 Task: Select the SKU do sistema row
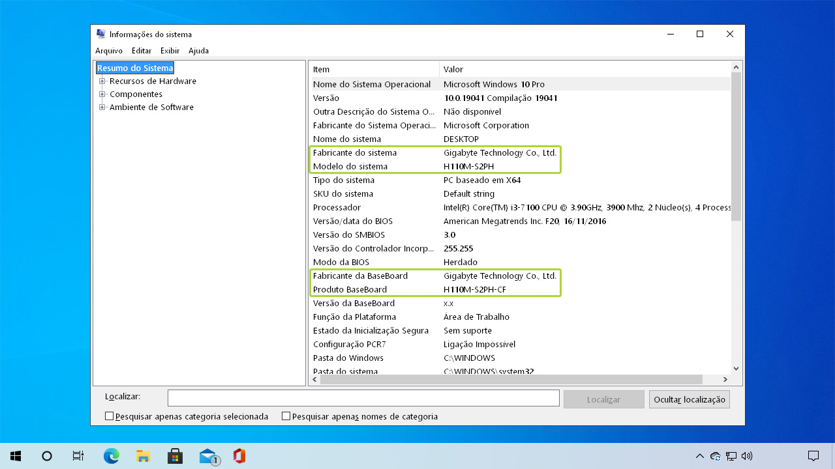coord(520,193)
